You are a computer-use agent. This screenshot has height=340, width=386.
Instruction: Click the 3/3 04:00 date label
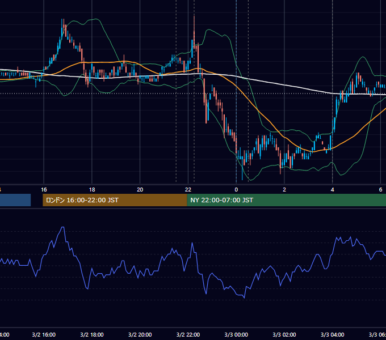(x=332, y=334)
